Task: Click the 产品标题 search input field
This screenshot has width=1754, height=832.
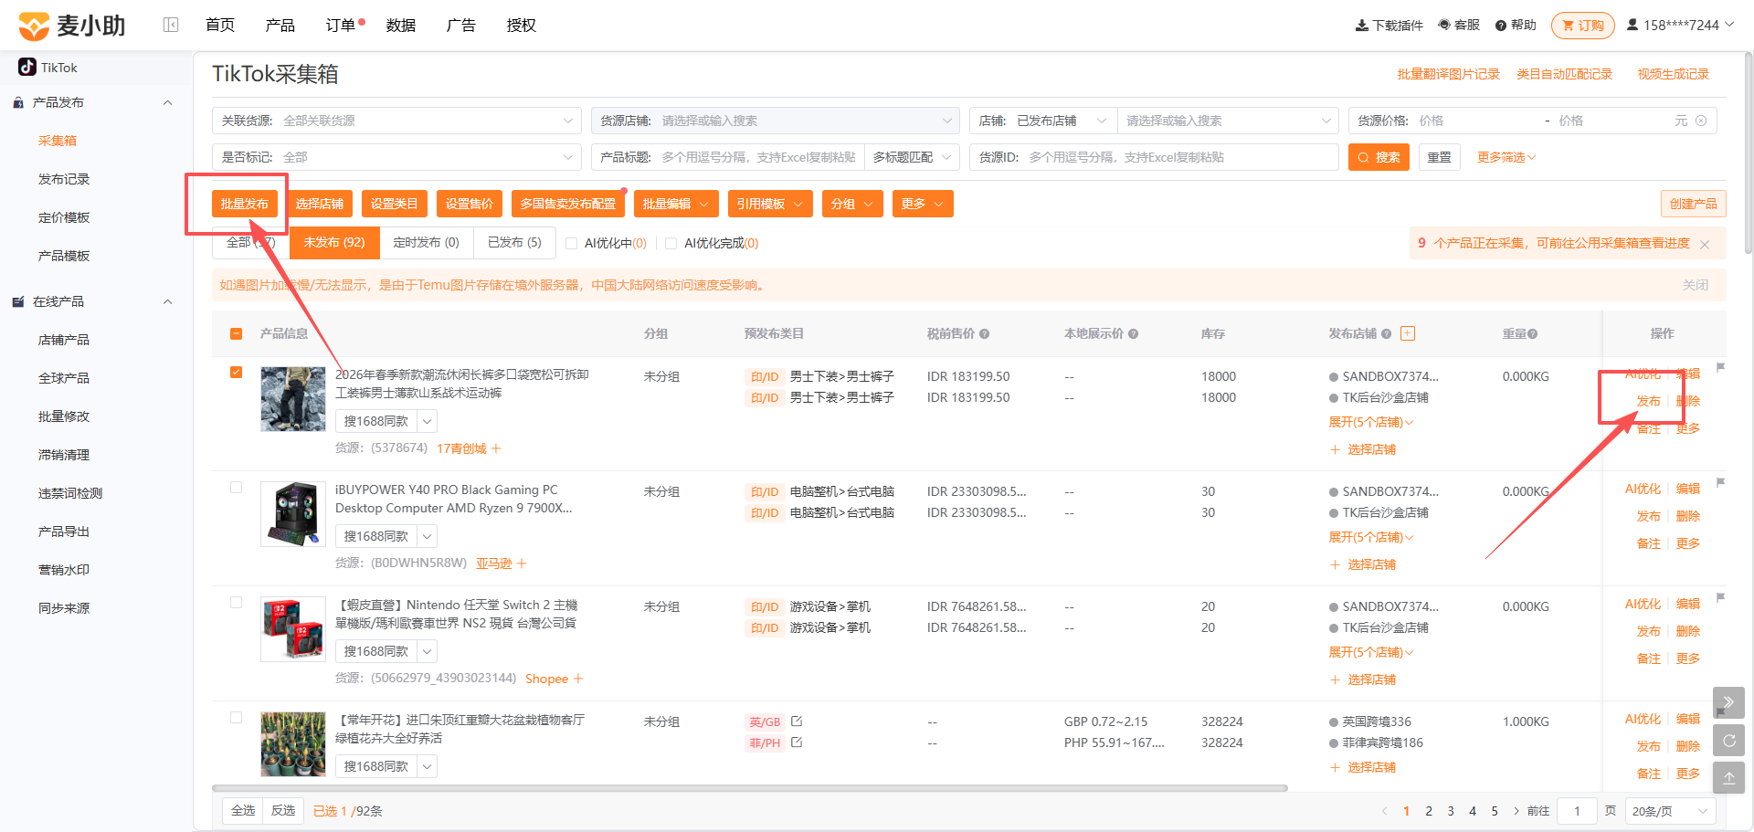Action: (758, 157)
